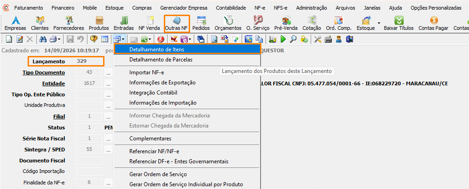469x189 pixels.
Task: Open the Clientes module
Action: 40,24
